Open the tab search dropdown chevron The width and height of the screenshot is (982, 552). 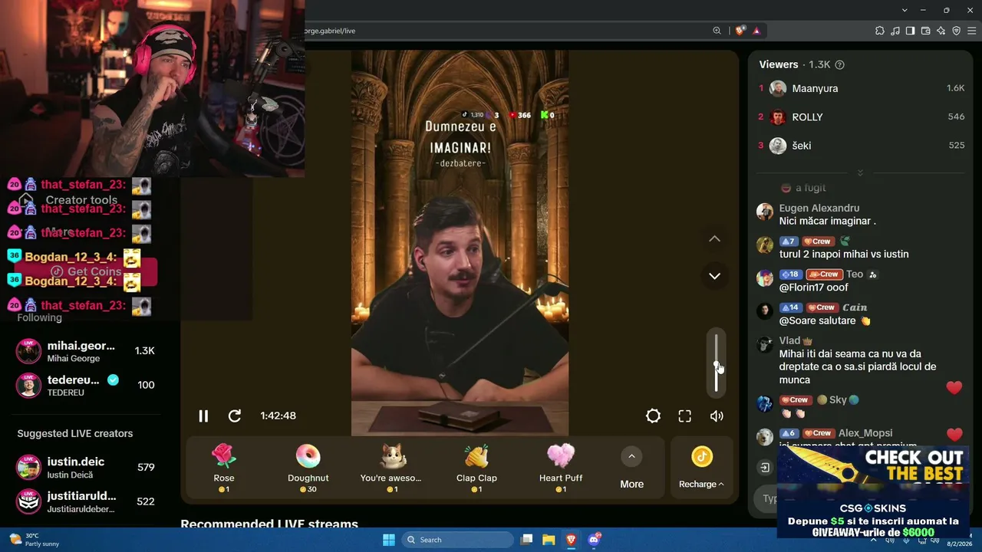click(x=905, y=10)
